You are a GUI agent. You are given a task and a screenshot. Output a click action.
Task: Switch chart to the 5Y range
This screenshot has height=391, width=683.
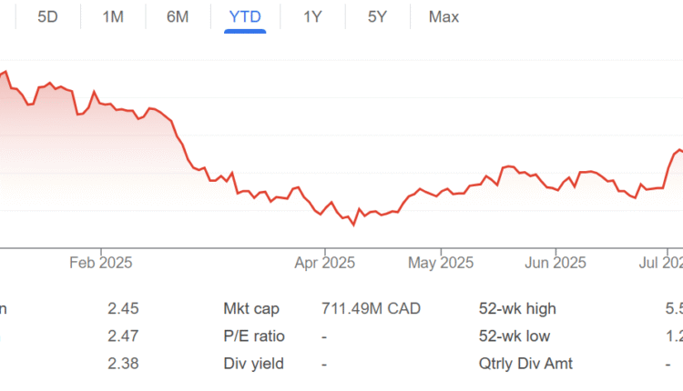[377, 16]
